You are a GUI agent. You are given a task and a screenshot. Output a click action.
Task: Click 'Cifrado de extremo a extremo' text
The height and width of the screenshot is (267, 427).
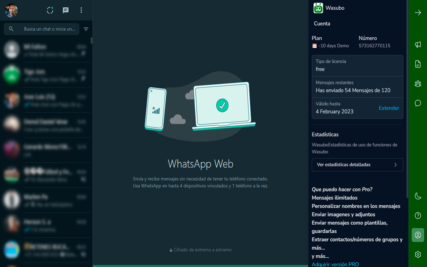click(x=202, y=250)
